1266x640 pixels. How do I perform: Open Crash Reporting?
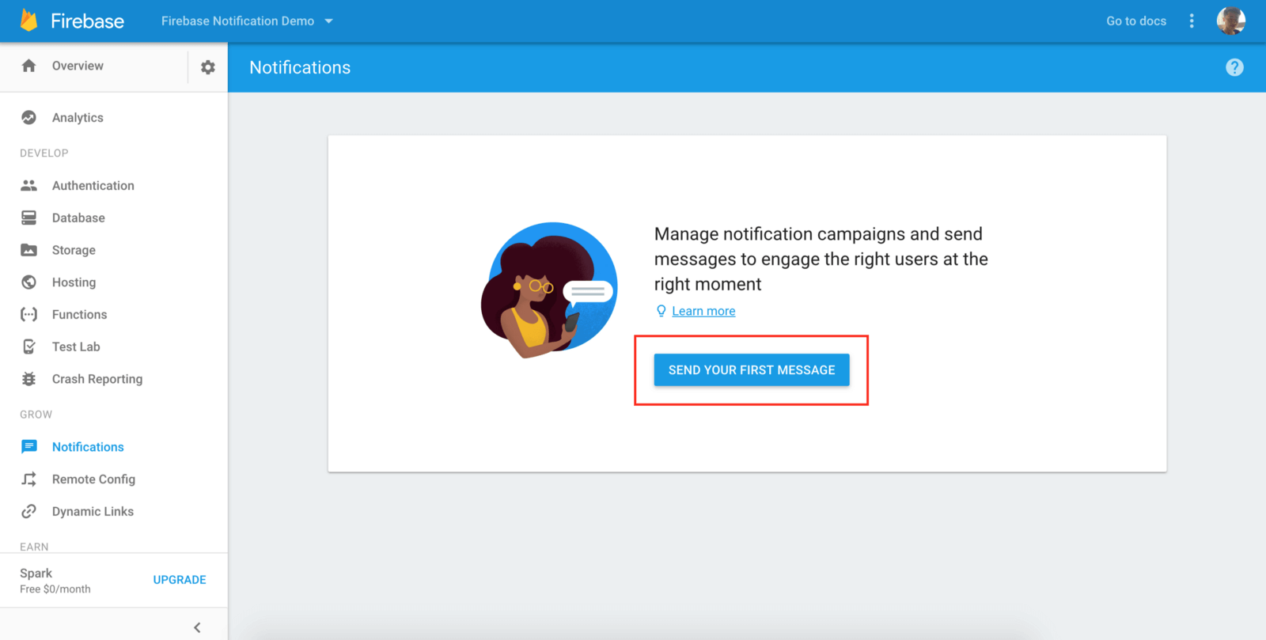click(x=97, y=379)
